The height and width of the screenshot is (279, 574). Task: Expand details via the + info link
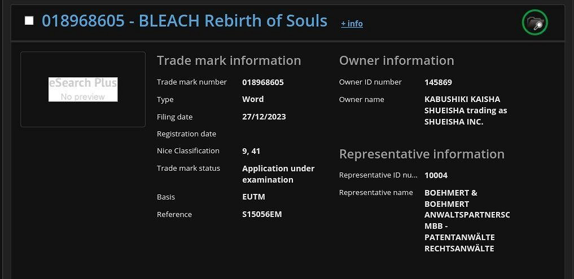click(352, 24)
